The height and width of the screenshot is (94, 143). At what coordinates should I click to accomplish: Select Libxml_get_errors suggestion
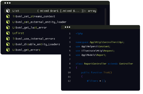(x=26, y=50)
